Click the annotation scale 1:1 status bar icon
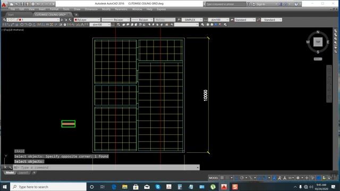Viewport: 340px width, 191px height. pos(290,178)
